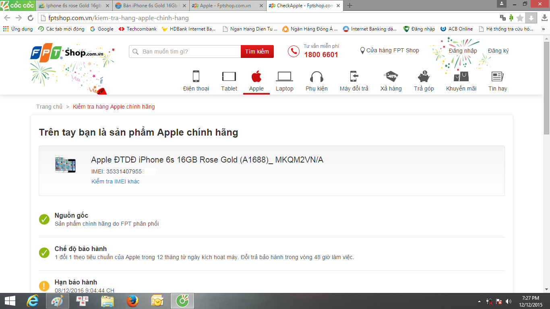This screenshot has height=309, width=550.
Task: Open the Tin hay news icon
Action: (x=498, y=76)
